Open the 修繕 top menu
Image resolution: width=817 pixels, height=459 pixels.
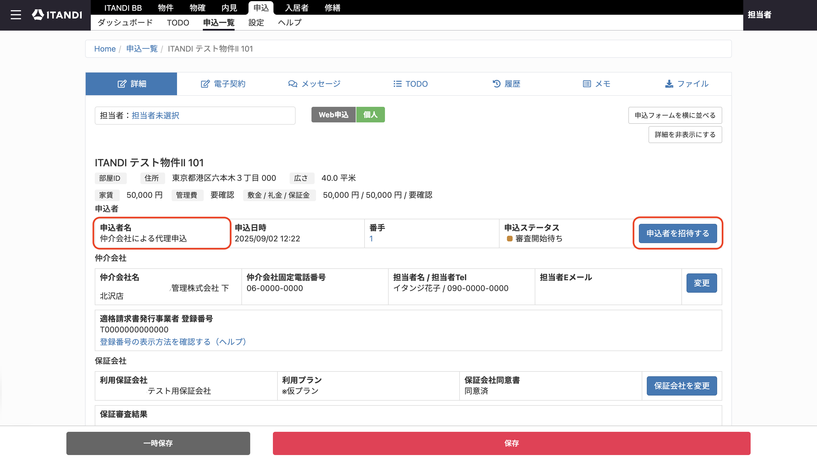point(332,8)
